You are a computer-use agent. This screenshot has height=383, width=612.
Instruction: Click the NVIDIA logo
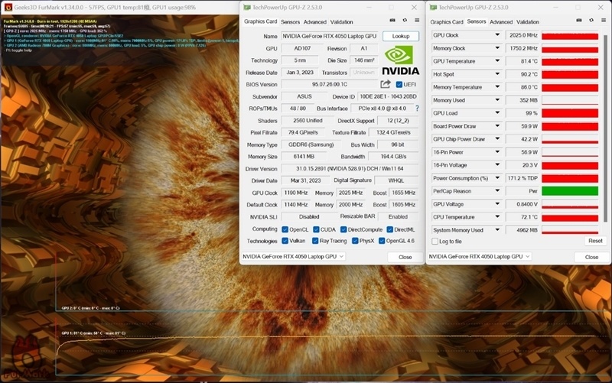point(400,60)
